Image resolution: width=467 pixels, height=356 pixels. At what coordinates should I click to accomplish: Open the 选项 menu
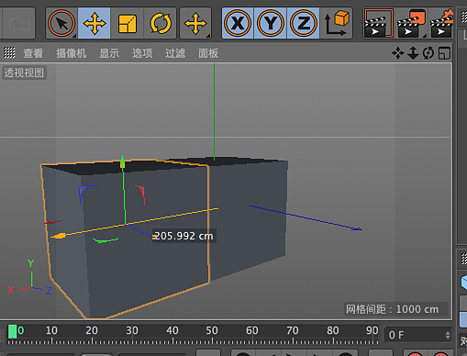142,53
